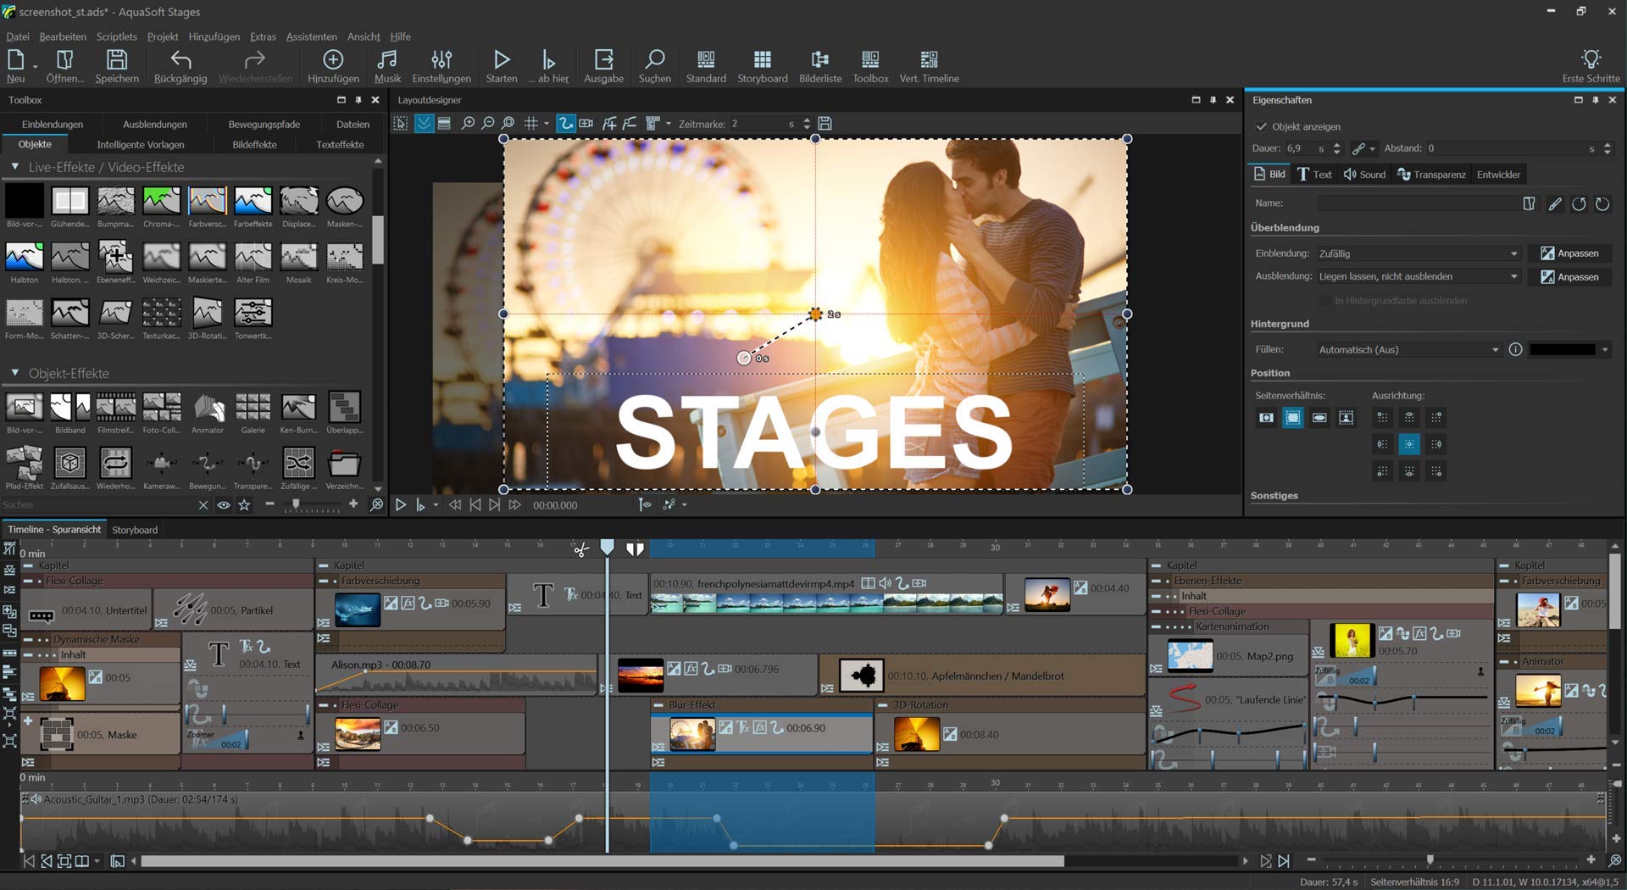Select the Chroma-Key live effect

(x=161, y=202)
